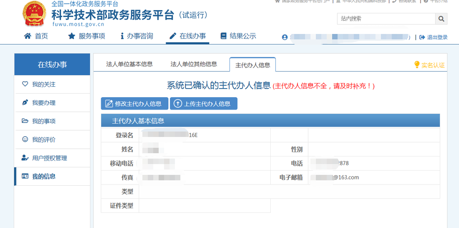Click 修改主代办人信息 button

[x=131, y=104]
